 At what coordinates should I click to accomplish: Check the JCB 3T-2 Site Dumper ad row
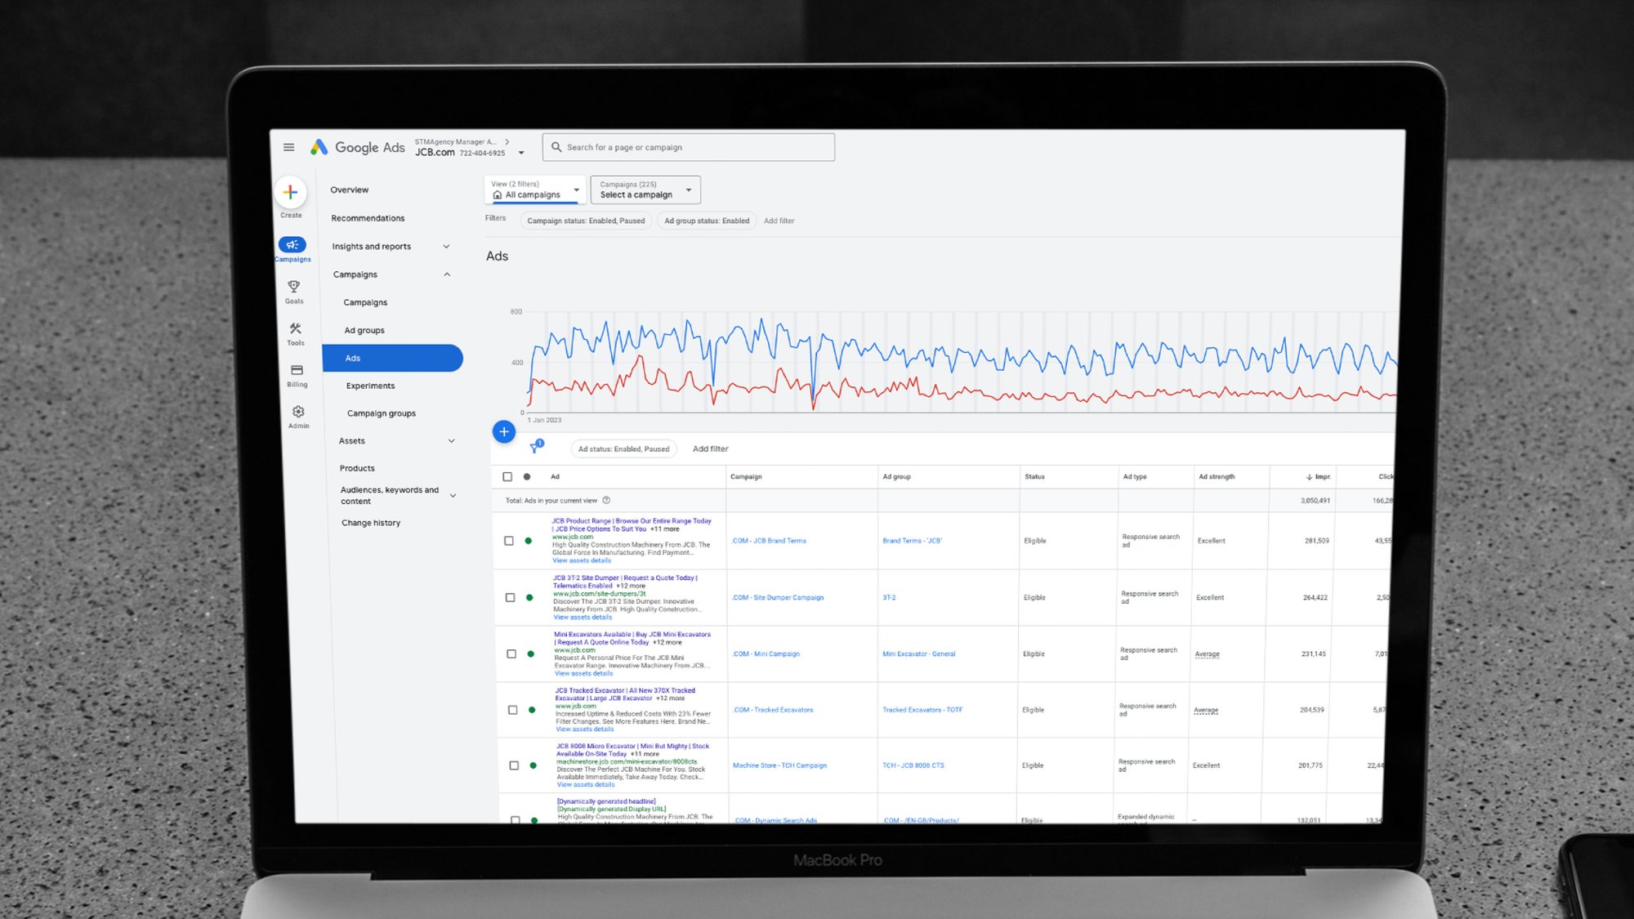click(x=511, y=597)
